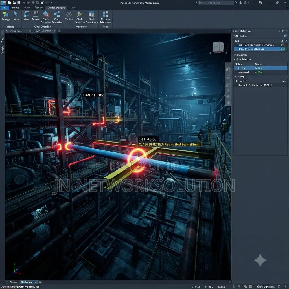Screen dimensions: 289x289
Task: Click the sheet icon left of Voroer tab
Action: point(7,282)
